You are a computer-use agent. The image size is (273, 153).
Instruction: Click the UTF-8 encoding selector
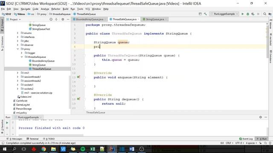point(239,143)
